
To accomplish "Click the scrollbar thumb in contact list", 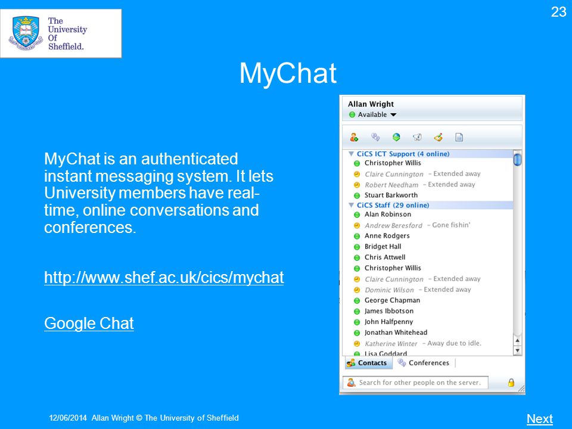I will [x=517, y=160].
